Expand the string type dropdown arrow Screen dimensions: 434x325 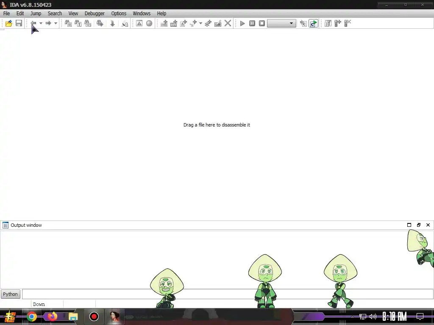[x=200, y=24]
